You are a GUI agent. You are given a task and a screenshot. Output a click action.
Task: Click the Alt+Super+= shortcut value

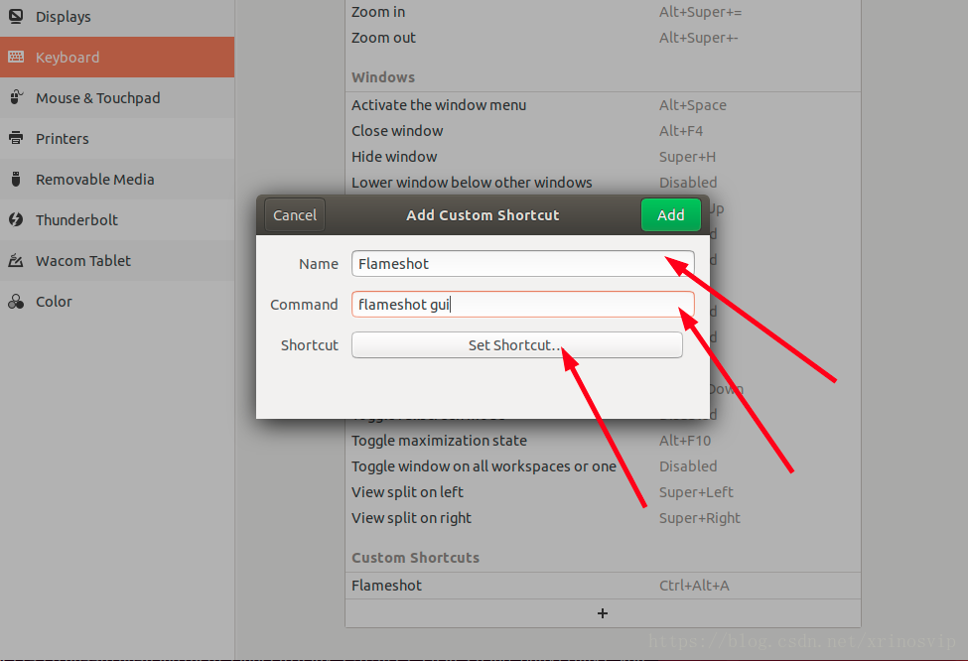tap(700, 12)
